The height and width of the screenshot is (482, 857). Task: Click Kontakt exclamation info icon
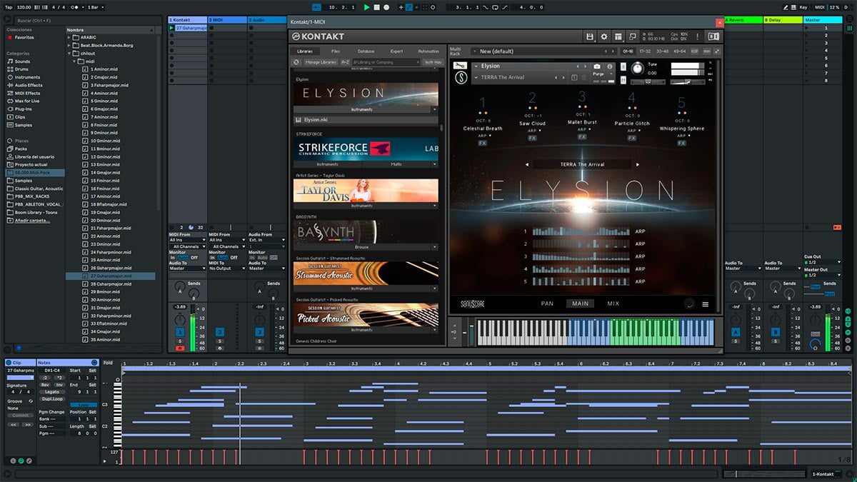click(x=696, y=36)
